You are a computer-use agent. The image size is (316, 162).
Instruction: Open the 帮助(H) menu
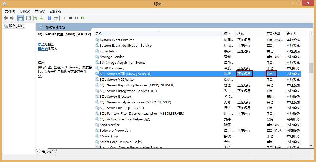pos(55,11)
